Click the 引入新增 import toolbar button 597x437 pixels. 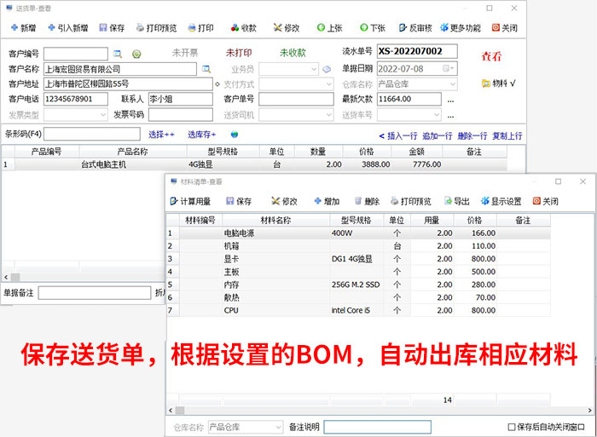point(68,28)
